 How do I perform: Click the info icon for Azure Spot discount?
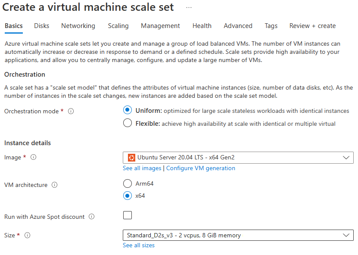coord(91,217)
